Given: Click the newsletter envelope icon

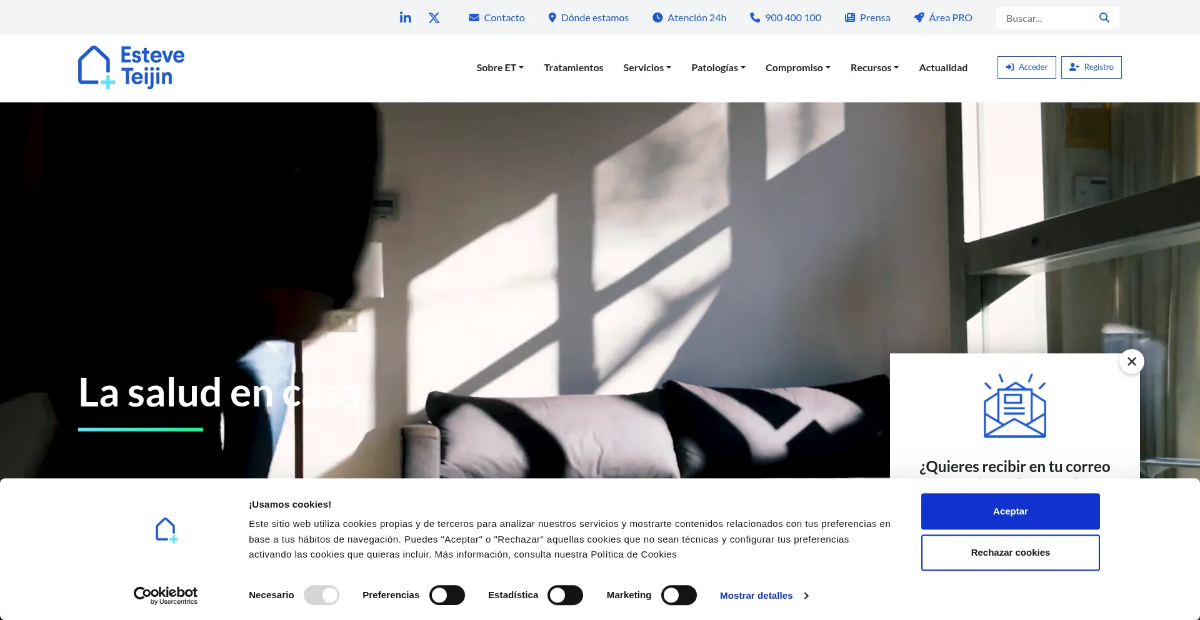Looking at the screenshot, I should [x=1014, y=406].
